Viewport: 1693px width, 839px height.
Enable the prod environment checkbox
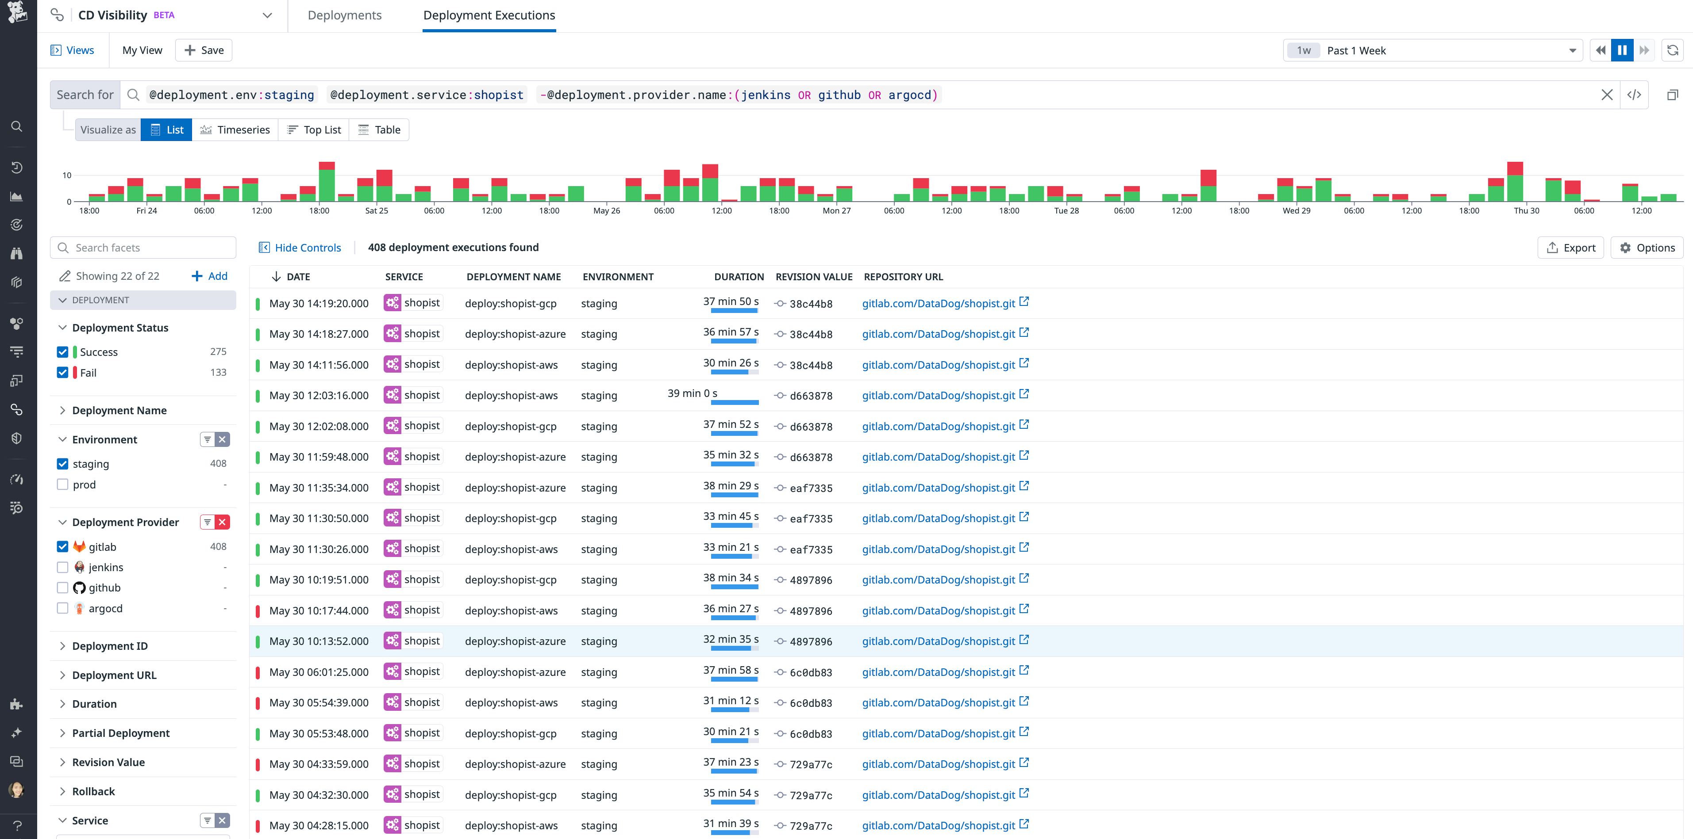[62, 484]
